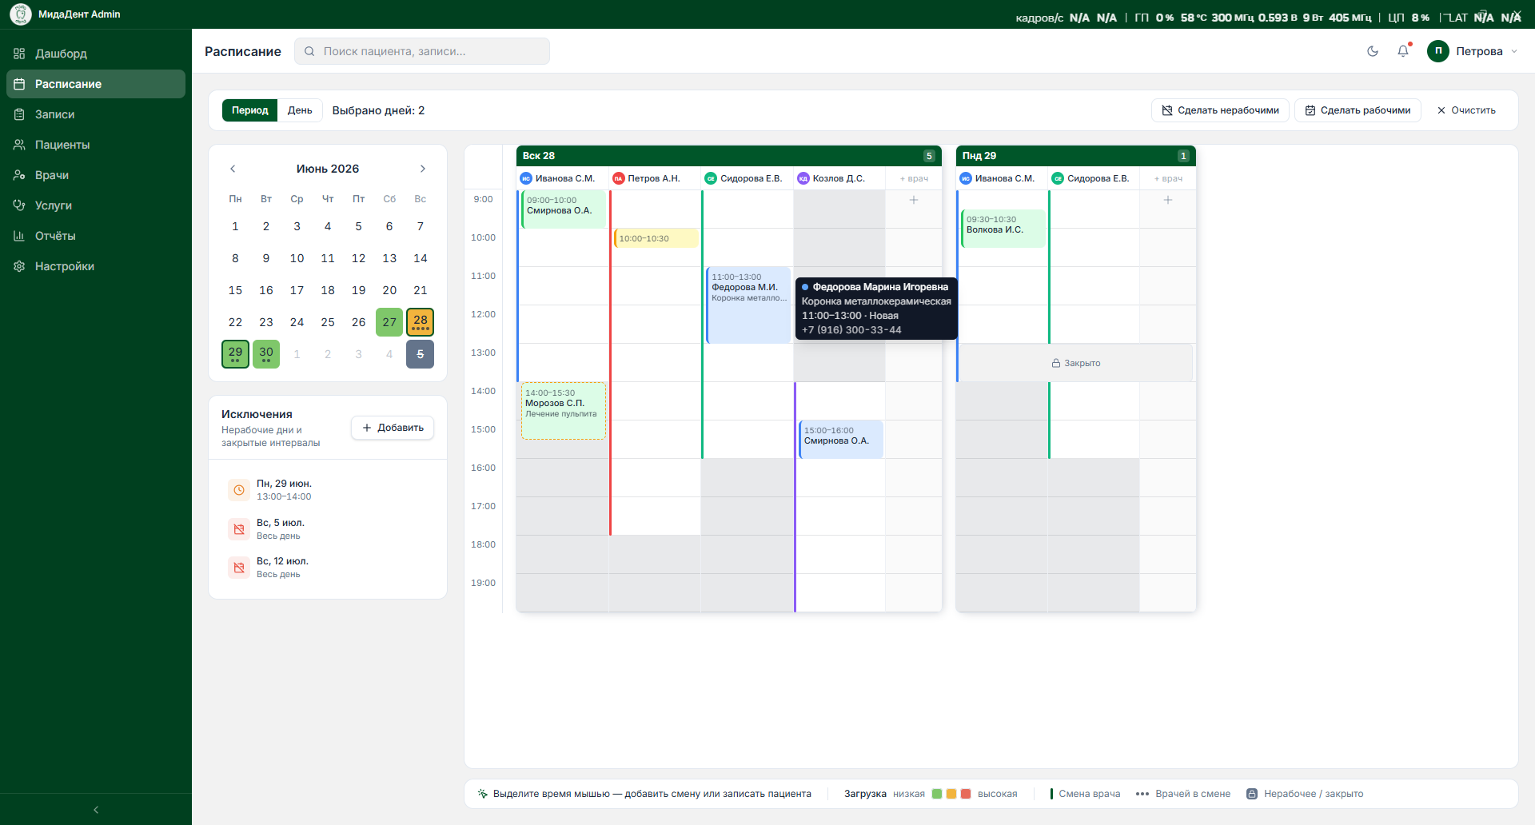
Task: Open the Волкова И.С. 09:30–10:30 appointment
Action: pos(1003,229)
